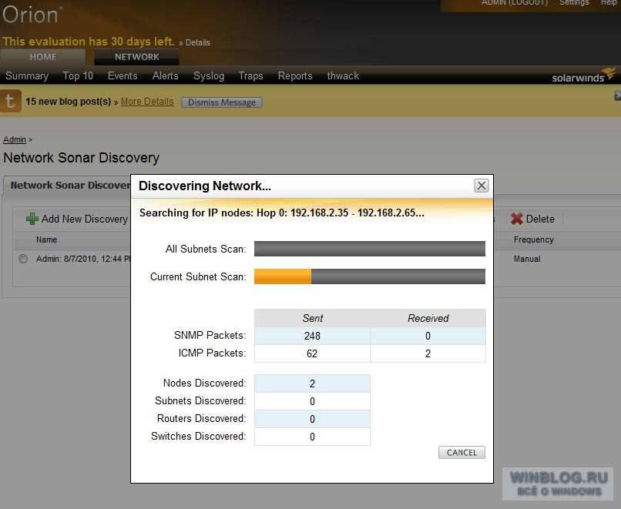The width and height of the screenshot is (621, 509).
Task: Click the Name column header
Action: point(46,239)
